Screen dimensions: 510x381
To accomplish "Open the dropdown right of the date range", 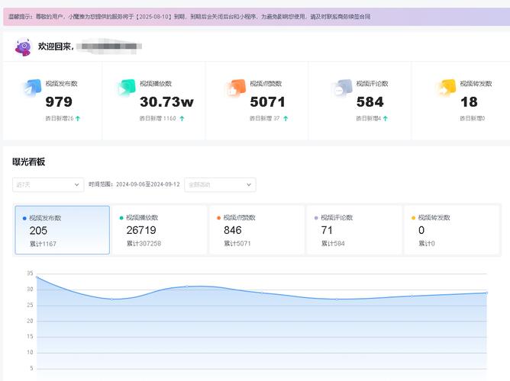I will point(220,184).
